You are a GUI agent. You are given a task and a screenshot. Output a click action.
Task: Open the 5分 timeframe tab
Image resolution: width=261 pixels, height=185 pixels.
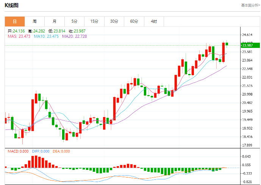click(x=74, y=22)
